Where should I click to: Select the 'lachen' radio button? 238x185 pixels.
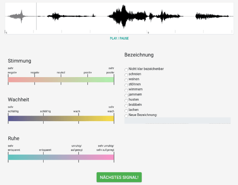(x=126, y=111)
